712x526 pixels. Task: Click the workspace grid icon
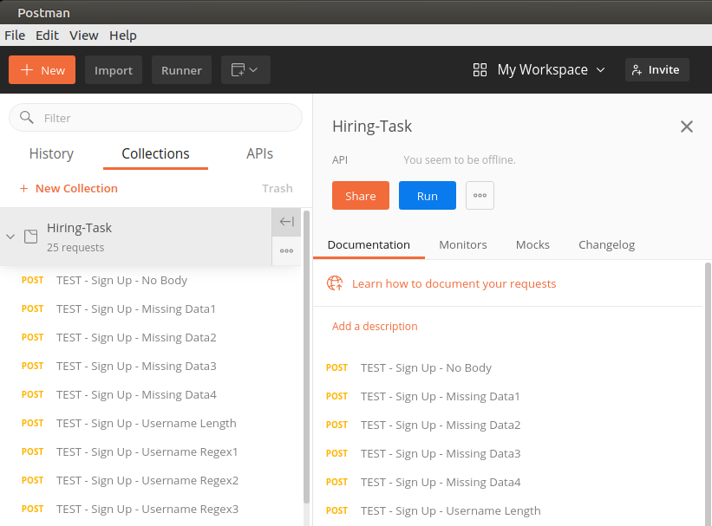tap(480, 70)
